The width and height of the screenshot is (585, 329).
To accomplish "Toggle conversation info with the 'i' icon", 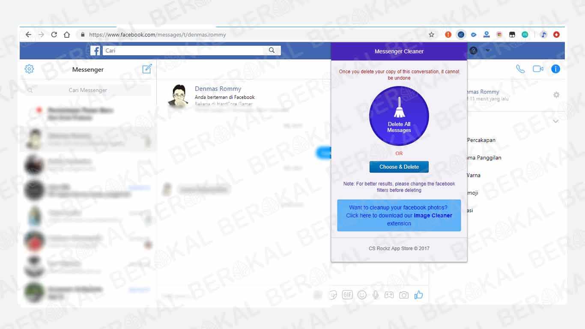I will (x=555, y=69).
